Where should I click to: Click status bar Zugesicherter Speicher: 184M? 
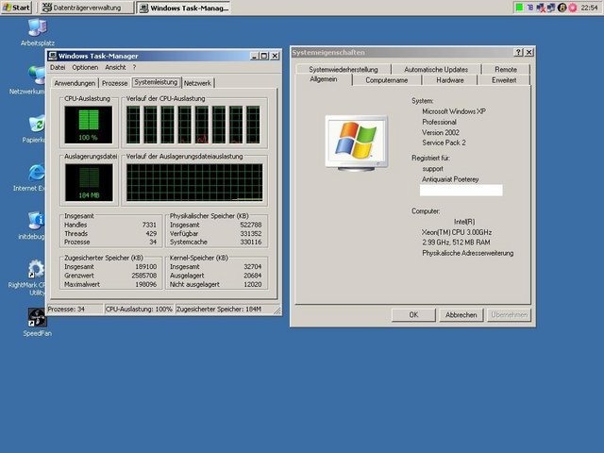click(225, 309)
